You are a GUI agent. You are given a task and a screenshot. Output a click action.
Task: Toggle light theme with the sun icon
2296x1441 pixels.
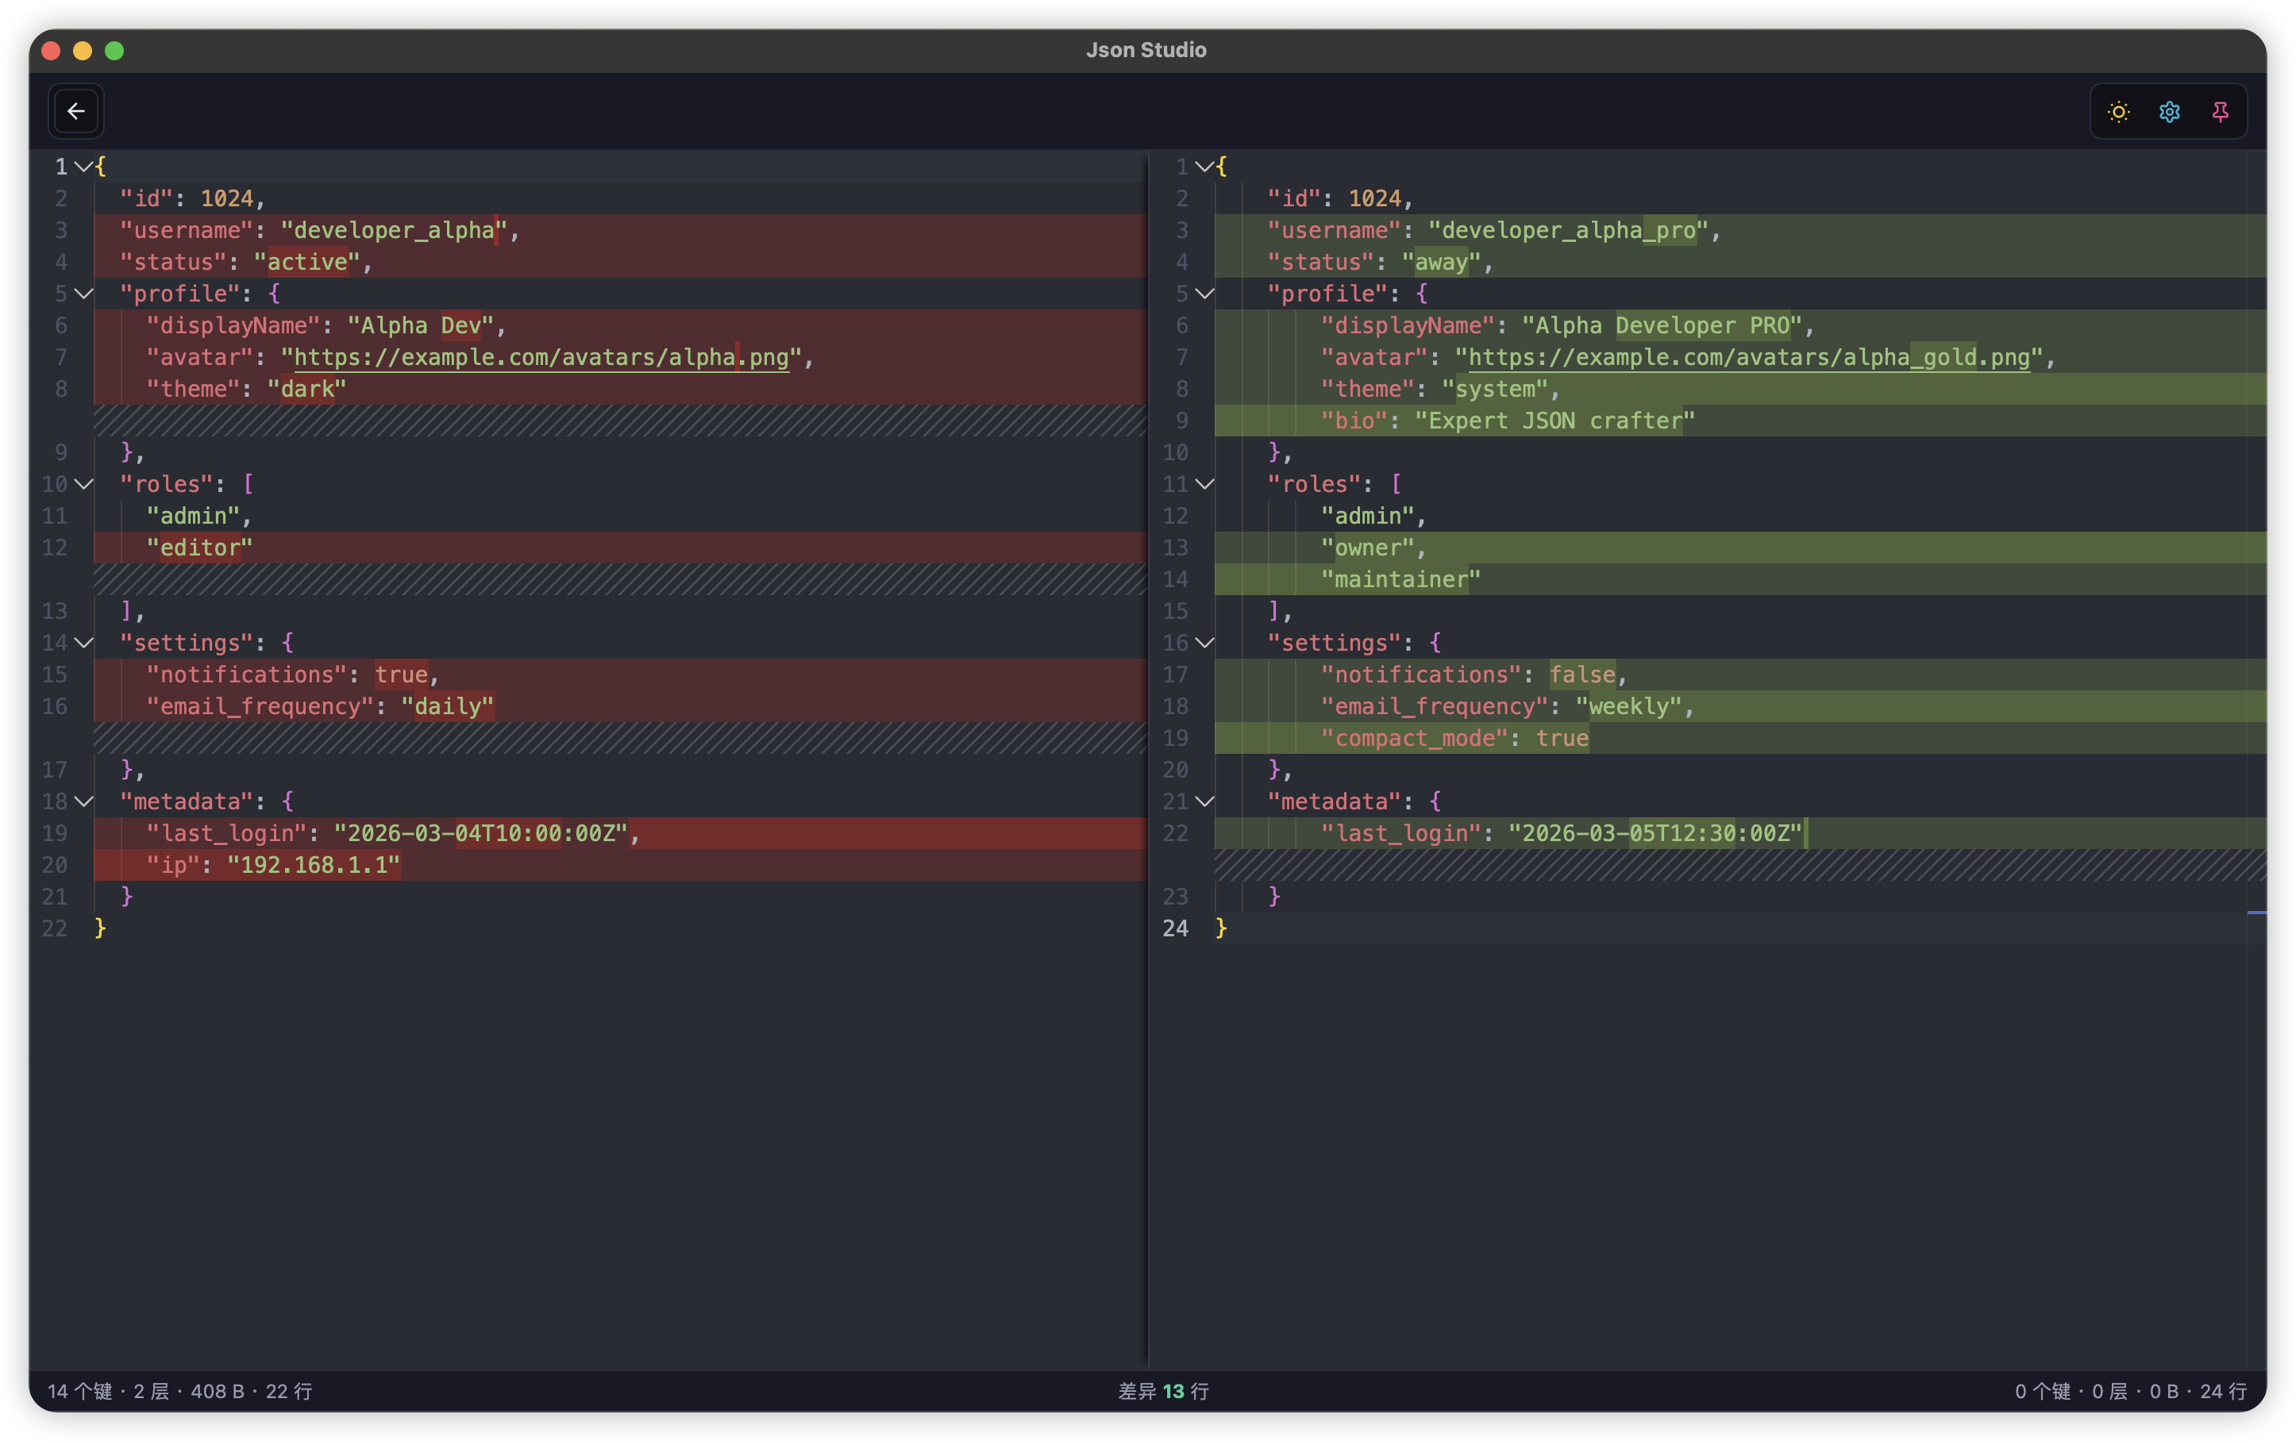pos(2117,112)
